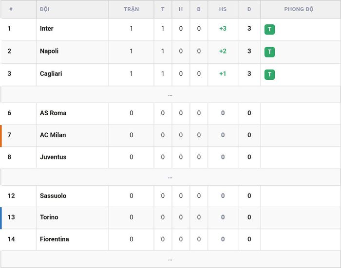
Task: Expand hidden rows below Cagliari
Action: coord(170,95)
